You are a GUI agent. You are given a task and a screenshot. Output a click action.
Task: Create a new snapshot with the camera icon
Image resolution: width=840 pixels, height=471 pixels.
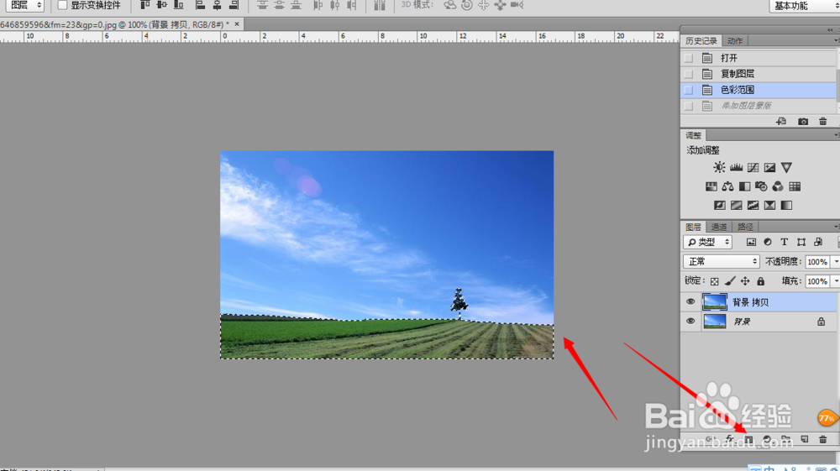pos(802,122)
